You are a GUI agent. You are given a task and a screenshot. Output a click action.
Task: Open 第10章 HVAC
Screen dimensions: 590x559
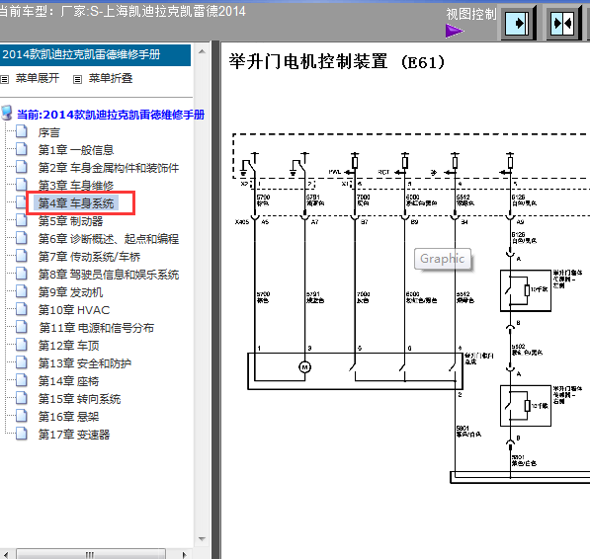coord(74,310)
